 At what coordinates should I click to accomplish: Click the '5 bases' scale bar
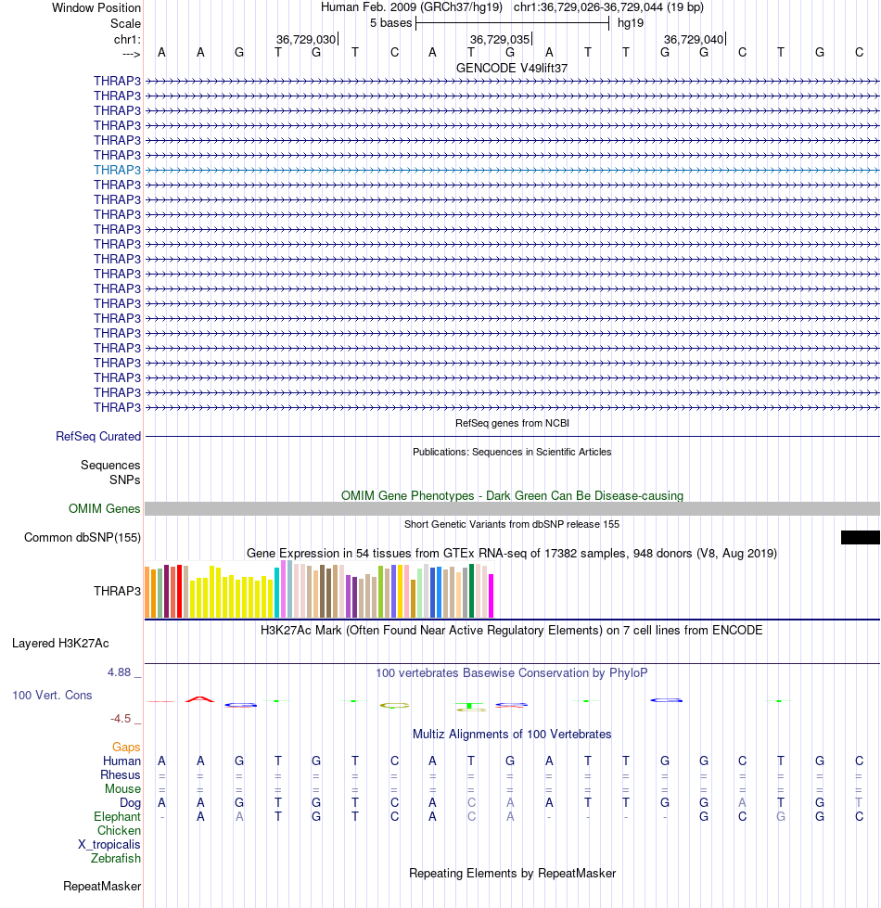(x=512, y=23)
